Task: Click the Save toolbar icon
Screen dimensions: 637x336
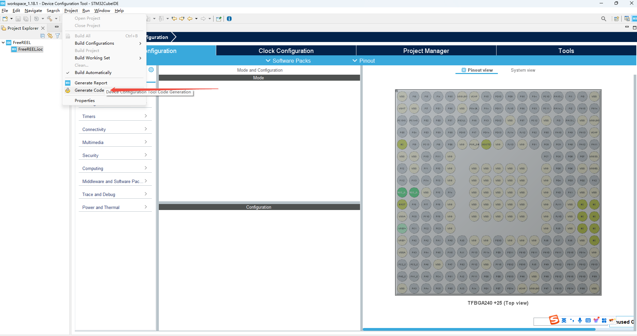Action: click(18, 19)
